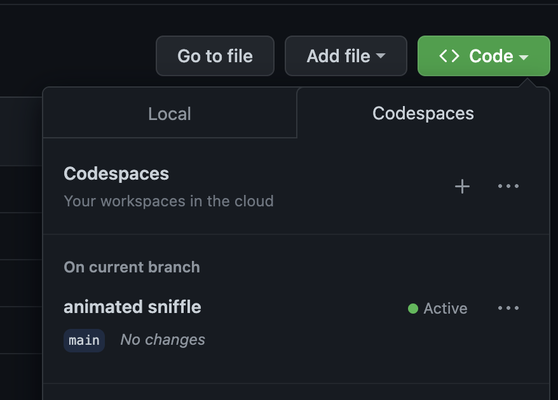The width and height of the screenshot is (558, 400).
Task: Select the Codespaces tab
Action: 423,114
